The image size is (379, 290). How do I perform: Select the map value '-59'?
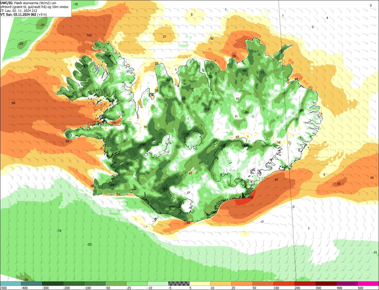246,112
